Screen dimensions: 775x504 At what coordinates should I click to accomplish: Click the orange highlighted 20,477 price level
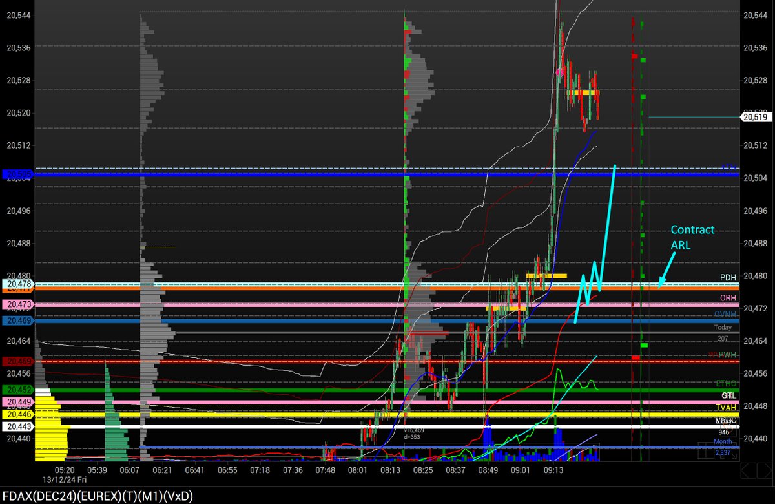19,291
